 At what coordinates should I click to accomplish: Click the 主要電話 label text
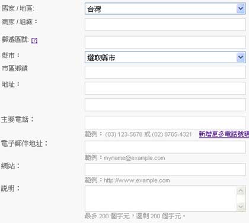[17, 119]
